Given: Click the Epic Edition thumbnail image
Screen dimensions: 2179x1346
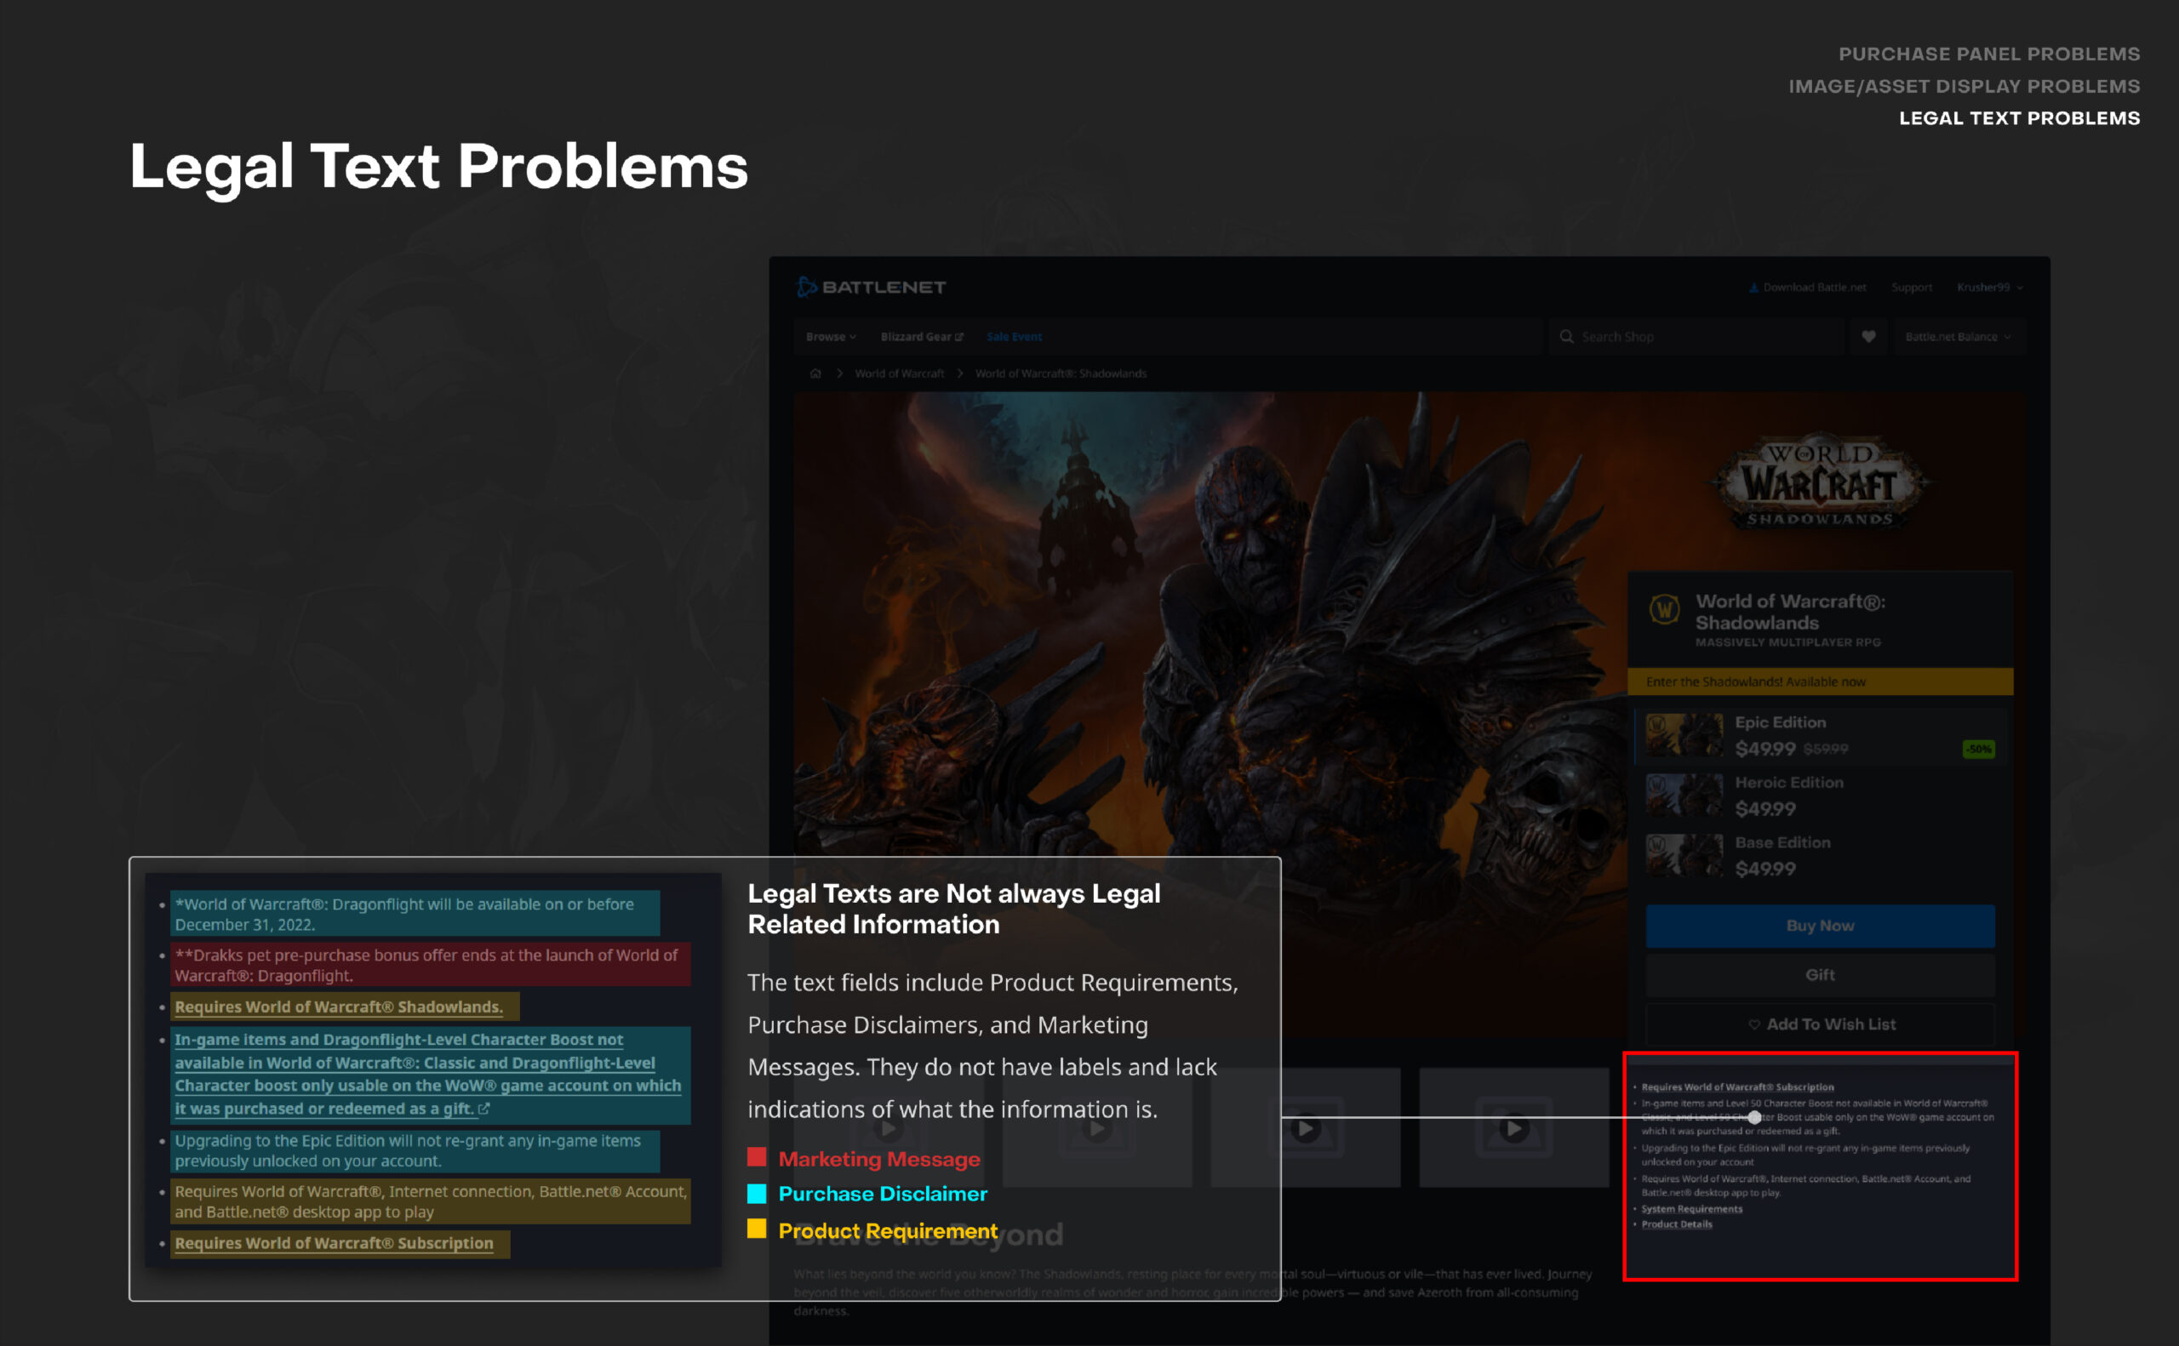Looking at the screenshot, I should coord(1684,735).
